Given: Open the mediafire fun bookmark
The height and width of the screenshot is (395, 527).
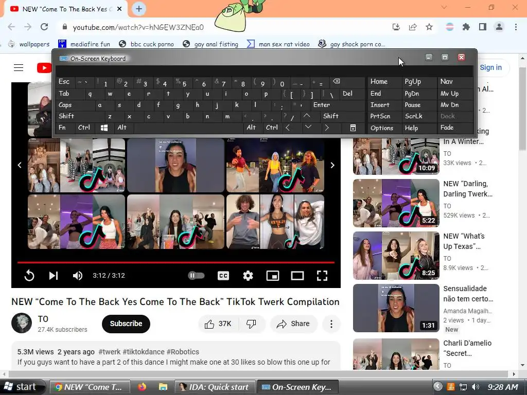Looking at the screenshot, I should tap(84, 44).
